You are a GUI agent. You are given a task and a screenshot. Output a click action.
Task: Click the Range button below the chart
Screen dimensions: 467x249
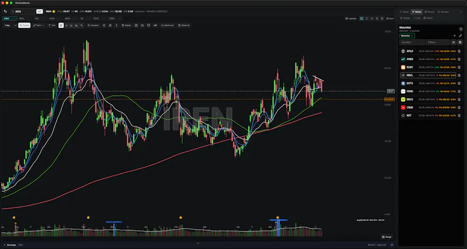point(387,237)
